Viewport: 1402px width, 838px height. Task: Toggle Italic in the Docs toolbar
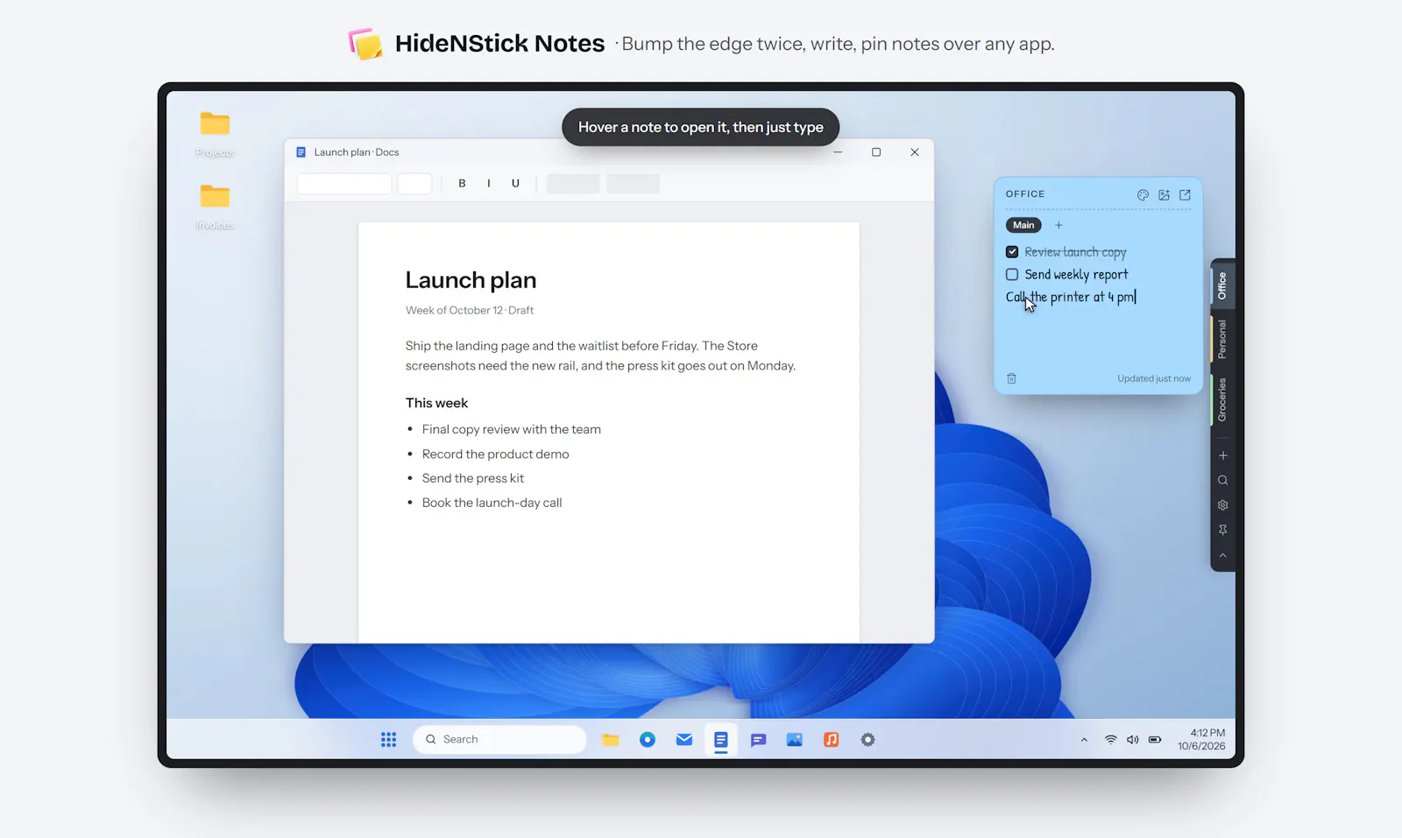[x=488, y=183]
